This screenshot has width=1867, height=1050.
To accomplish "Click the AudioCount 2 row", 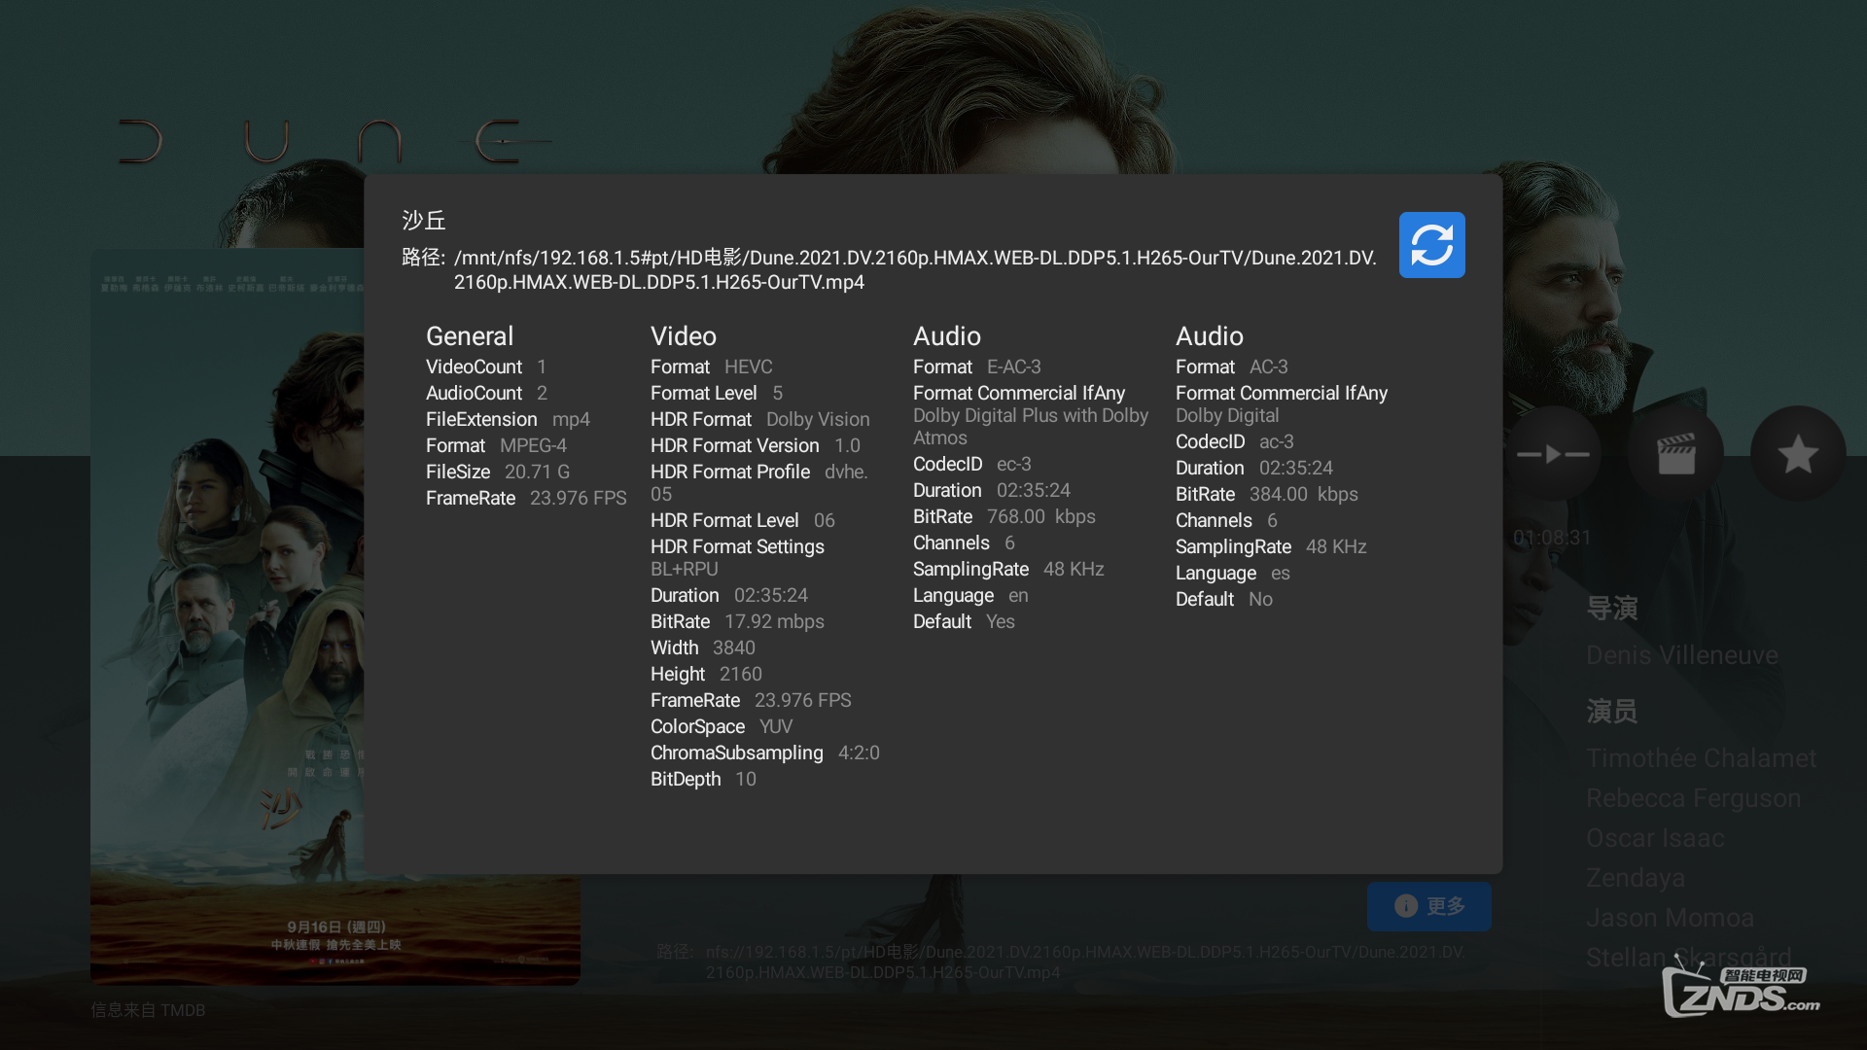I will coord(486,393).
